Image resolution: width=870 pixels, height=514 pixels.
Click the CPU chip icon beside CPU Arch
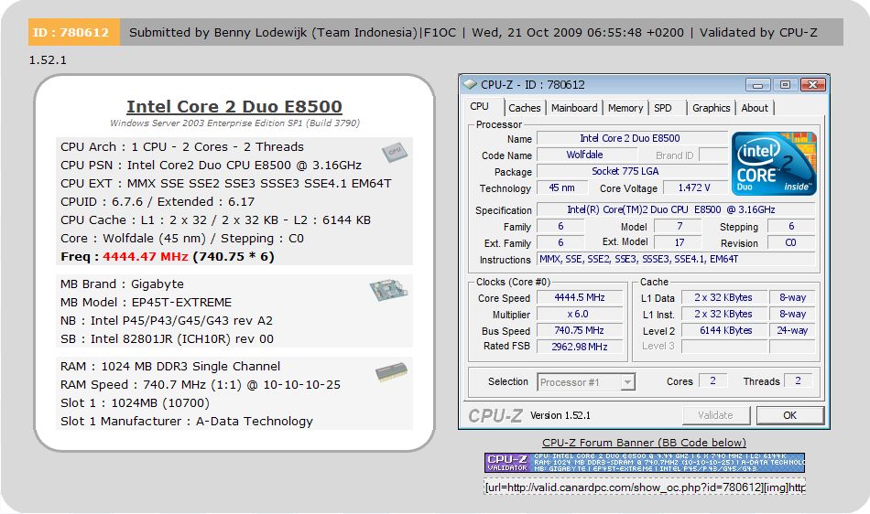click(x=395, y=152)
